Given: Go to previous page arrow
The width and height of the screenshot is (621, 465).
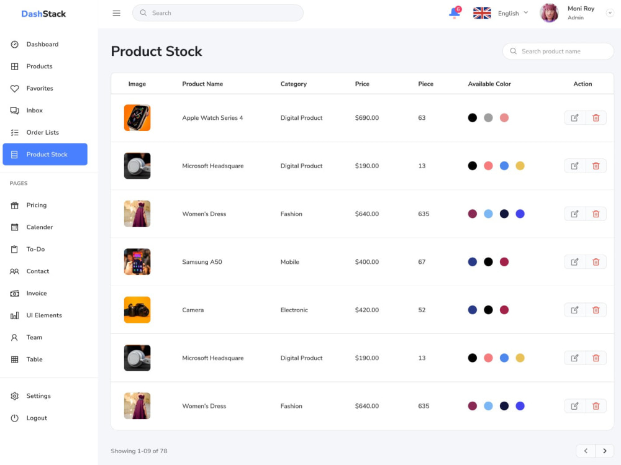Looking at the screenshot, I should [586, 451].
